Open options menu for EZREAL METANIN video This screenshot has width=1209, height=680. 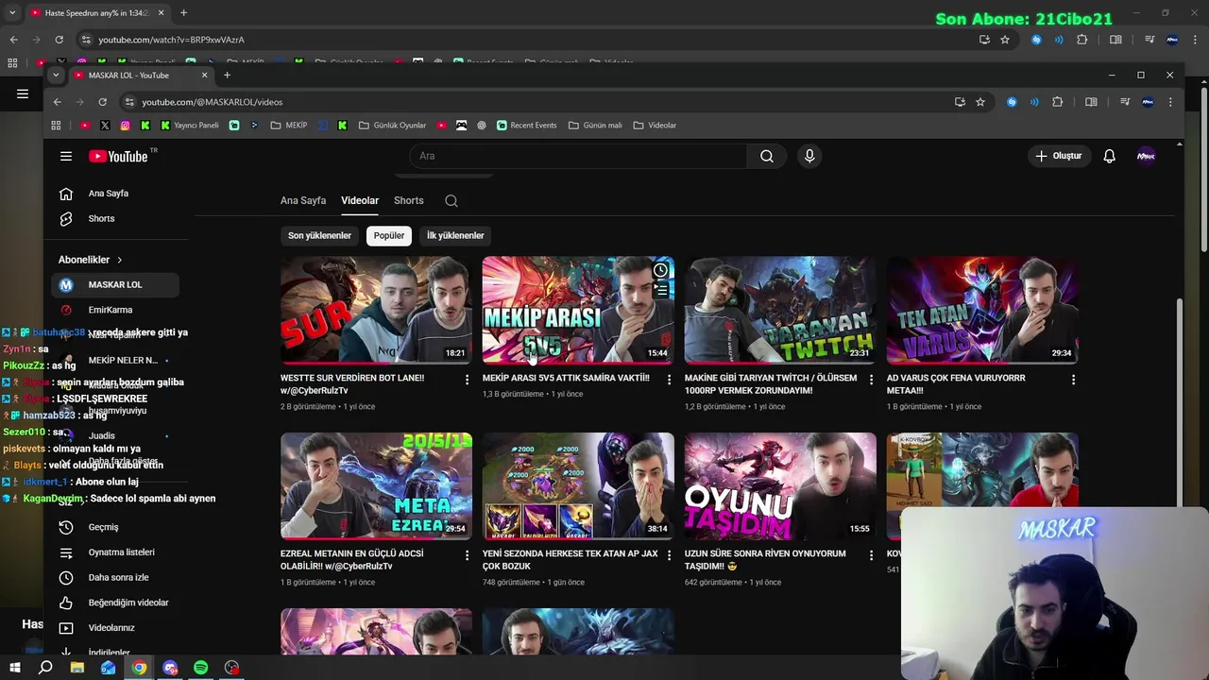(x=467, y=555)
